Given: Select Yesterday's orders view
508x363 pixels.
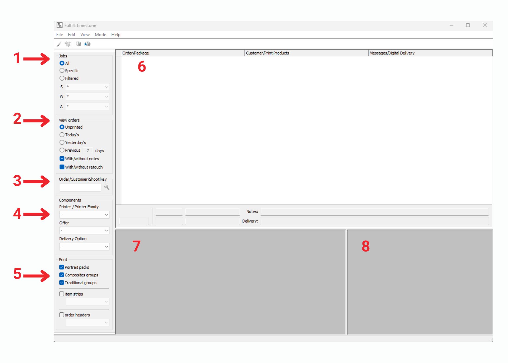Looking at the screenshot, I should 62,143.
